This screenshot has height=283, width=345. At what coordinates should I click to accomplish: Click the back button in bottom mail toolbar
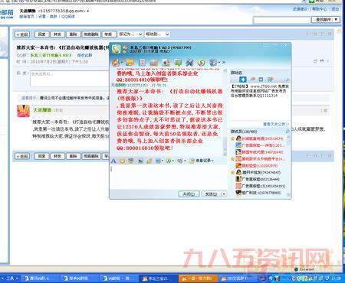pos(22,156)
